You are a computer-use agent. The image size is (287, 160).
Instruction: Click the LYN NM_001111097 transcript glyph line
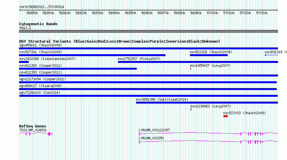(x=208, y=134)
